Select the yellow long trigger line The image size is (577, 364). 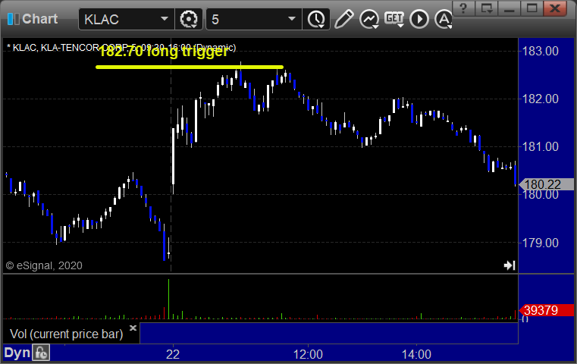point(189,67)
